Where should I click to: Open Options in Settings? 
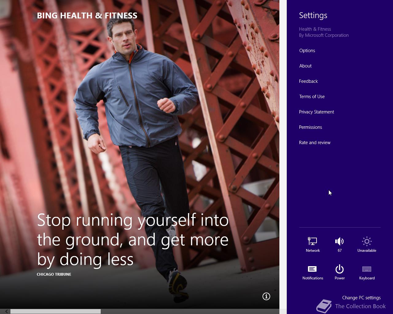(307, 51)
